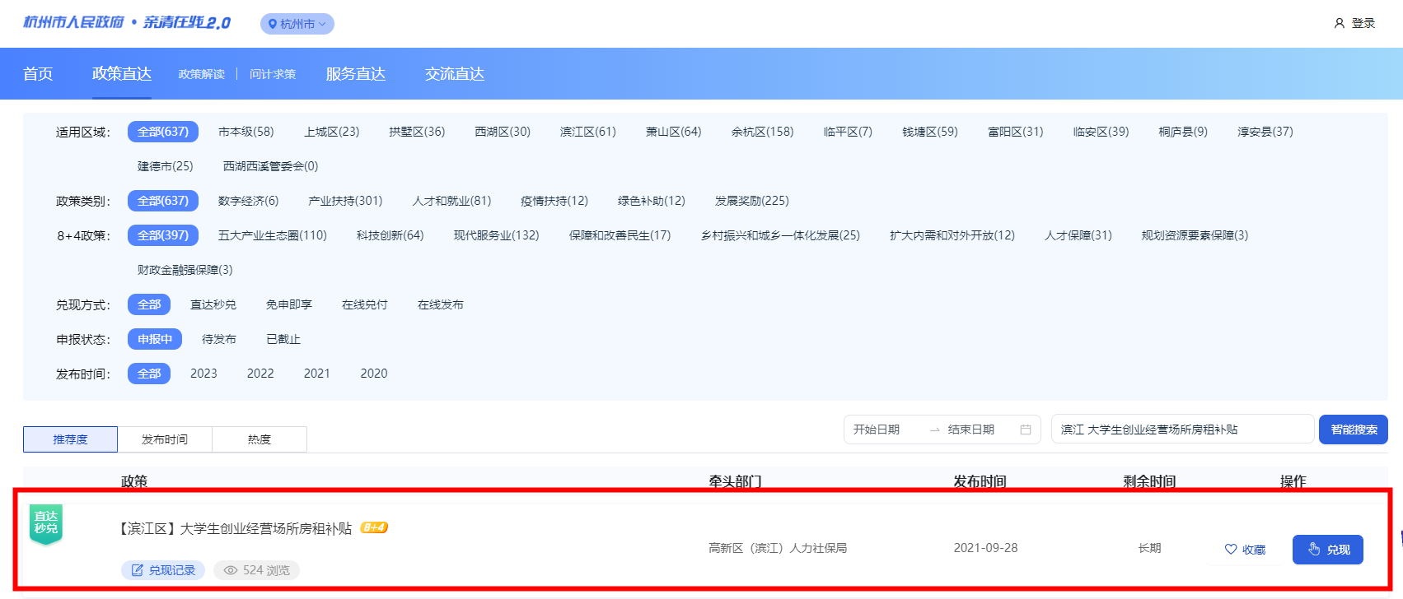
Task: Open the 结束日期 end date picker
Action: (970, 430)
